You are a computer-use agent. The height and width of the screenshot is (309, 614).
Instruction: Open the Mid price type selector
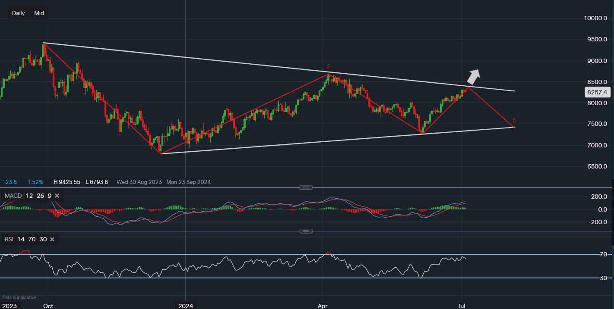pyautogui.click(x=39, y=13)
